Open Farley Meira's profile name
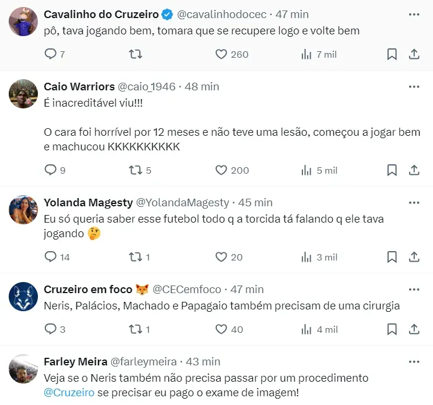The image size is (433, 405). (75, 362)
